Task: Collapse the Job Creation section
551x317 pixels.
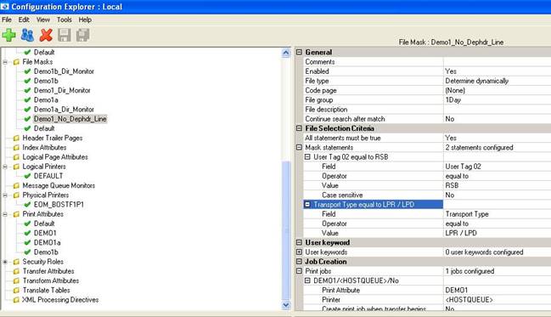Action: [x=299, y=262]
